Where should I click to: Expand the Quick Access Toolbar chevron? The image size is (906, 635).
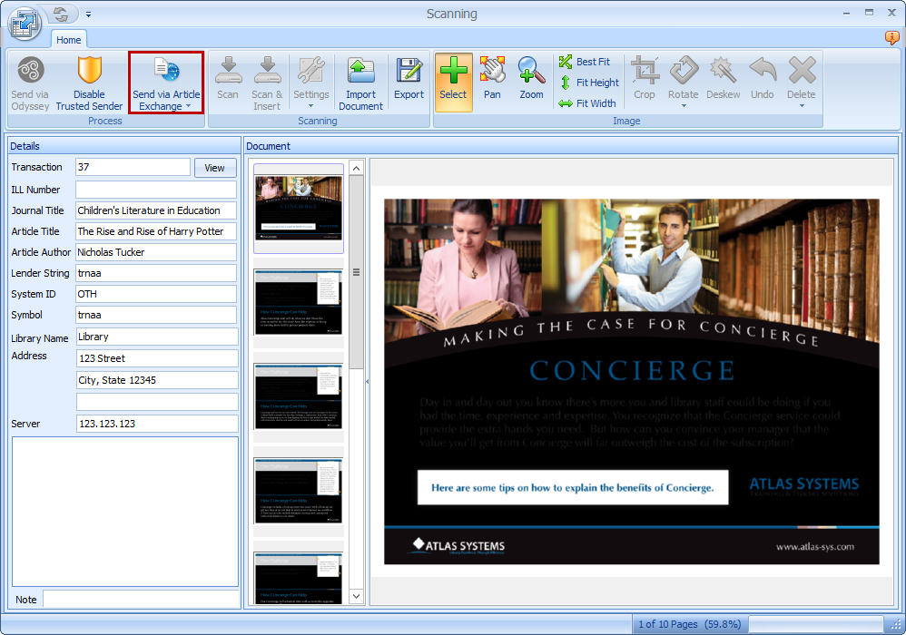88,14
